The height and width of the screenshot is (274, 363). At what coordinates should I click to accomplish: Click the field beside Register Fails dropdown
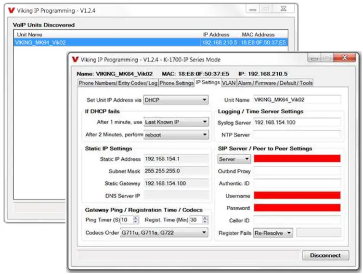[319, 233]
